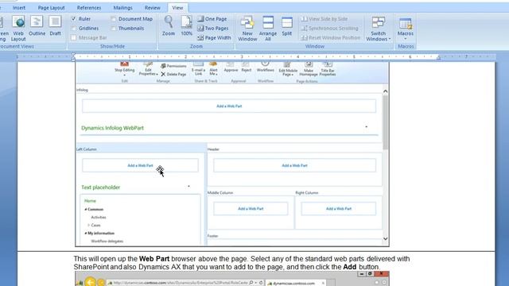Screen dimensions: 509x286
Task: Select the View ribbon tab
Action: (x=177, y=7)
